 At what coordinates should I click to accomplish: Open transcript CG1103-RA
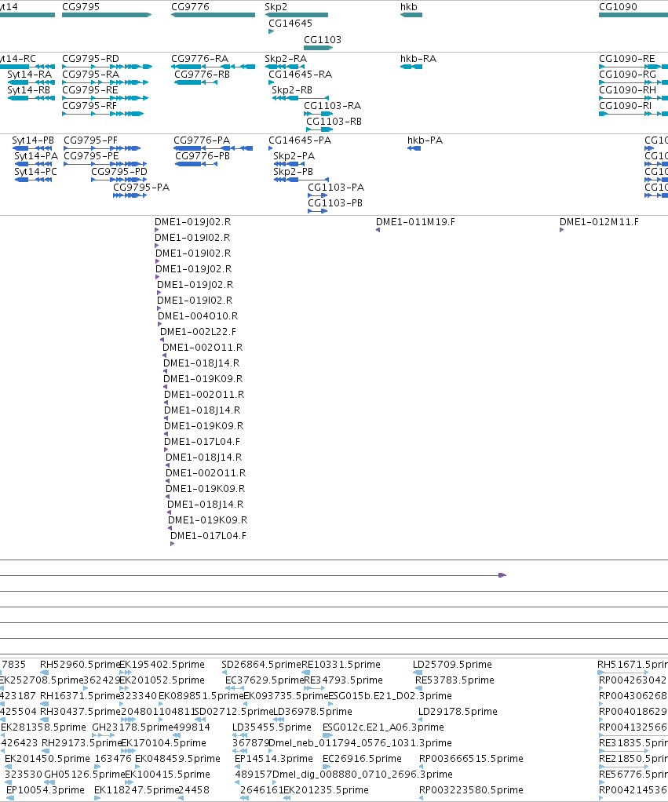point(333,105)
